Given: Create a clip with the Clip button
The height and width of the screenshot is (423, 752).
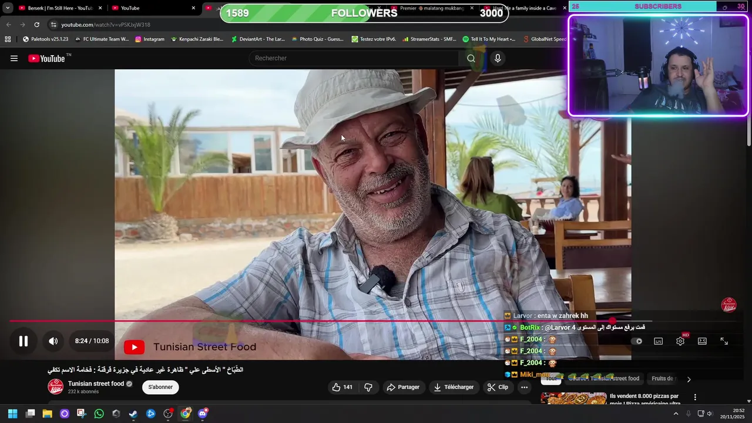Looking at the screenshot, I should [498, 387].
